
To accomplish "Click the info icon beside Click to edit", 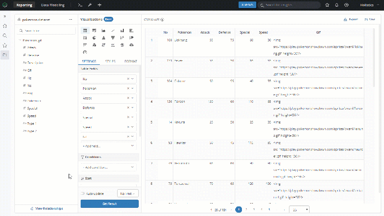I will click(x=162, y=20).
